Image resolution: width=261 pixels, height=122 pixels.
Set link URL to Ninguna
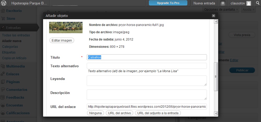pyautogui.click(x=95, y=113)
